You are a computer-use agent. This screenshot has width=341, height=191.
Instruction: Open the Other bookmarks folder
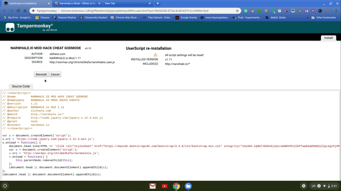click(x=324, y=18)
